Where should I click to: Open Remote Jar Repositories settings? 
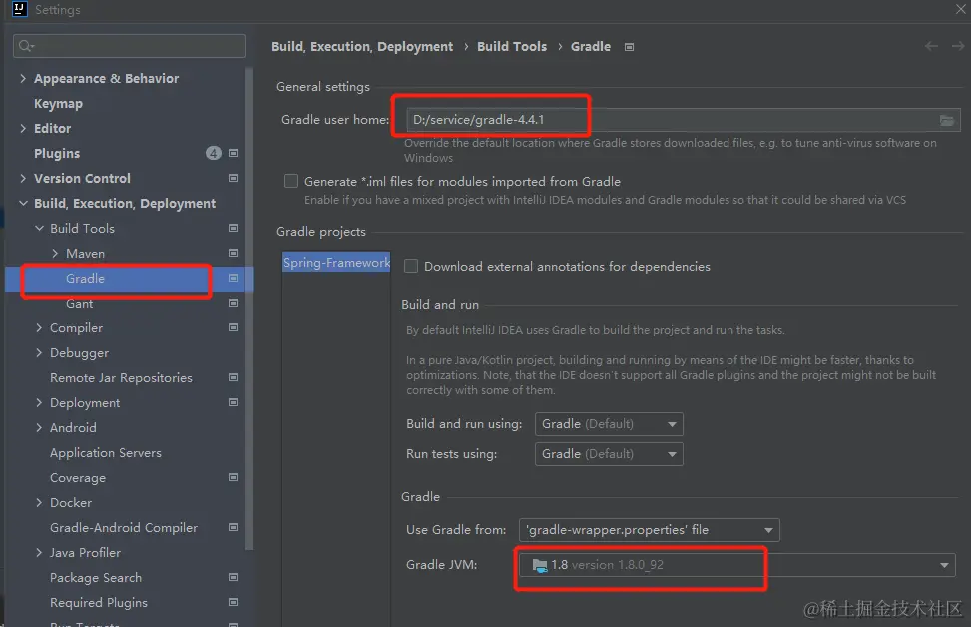122,378
